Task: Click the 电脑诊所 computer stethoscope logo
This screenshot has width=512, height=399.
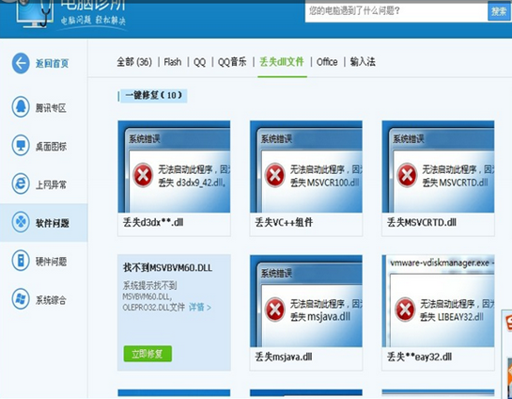Action: (34, 13)
